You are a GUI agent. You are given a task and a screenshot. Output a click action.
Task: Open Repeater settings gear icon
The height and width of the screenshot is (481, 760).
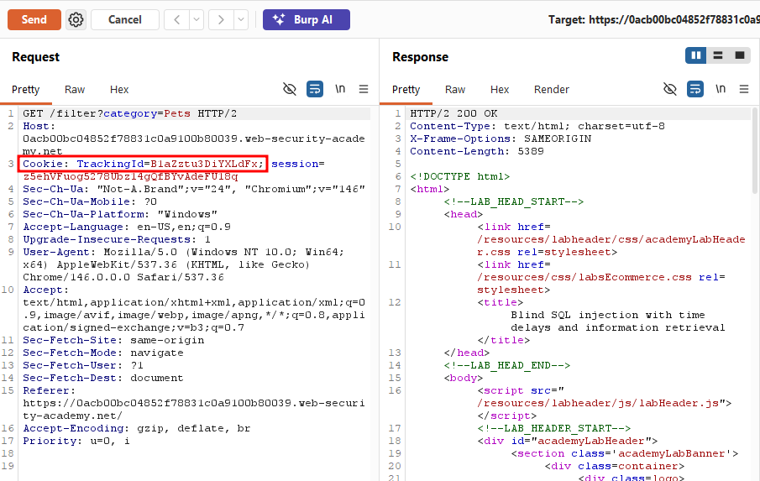76,20
